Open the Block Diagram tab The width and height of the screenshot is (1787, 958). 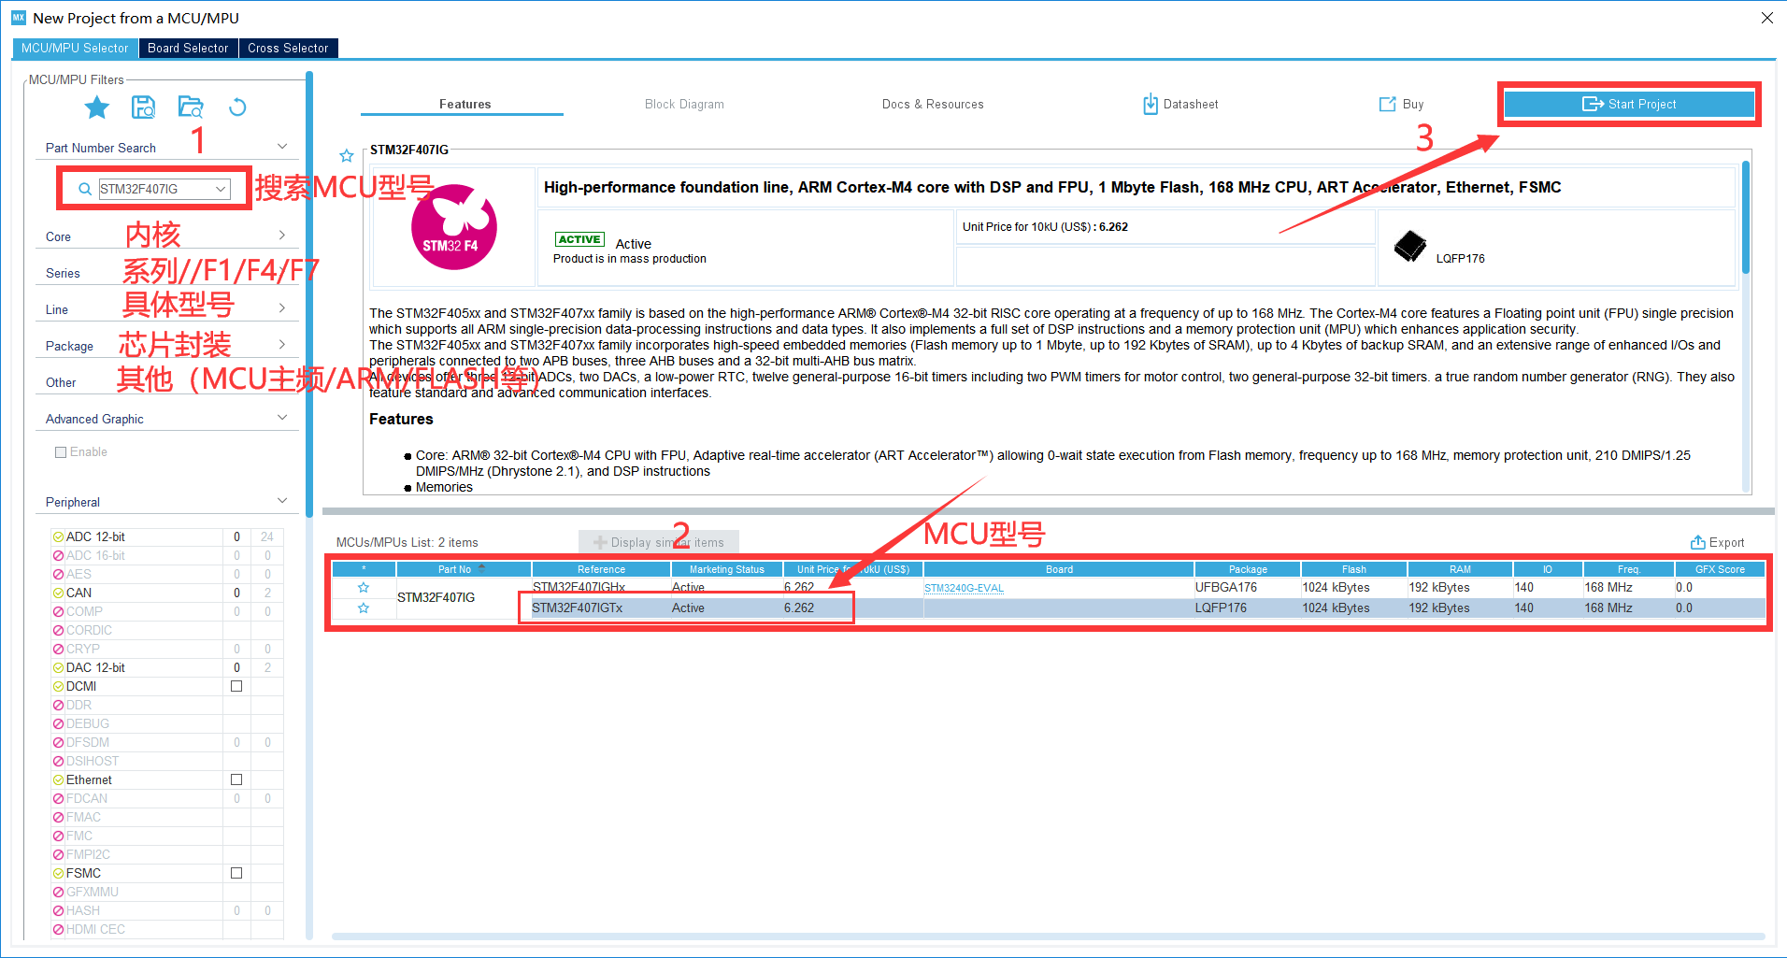(x=684, y=105)
